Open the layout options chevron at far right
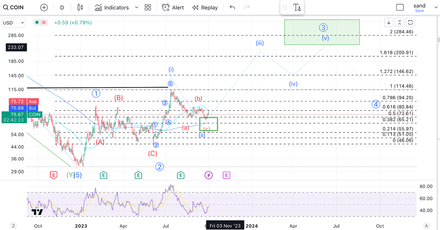 [436, 8]
